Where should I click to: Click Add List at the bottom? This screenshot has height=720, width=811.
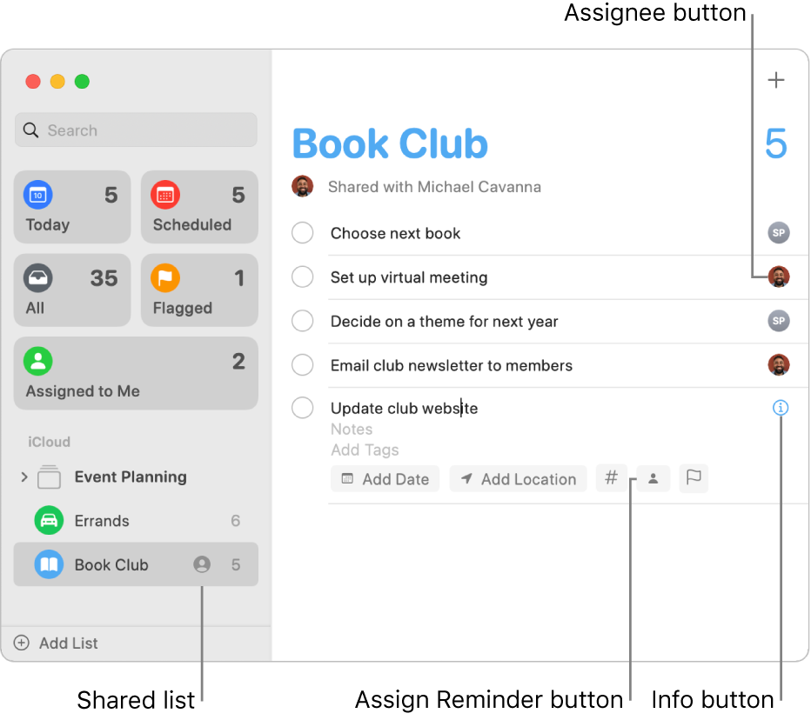point(55,643)
